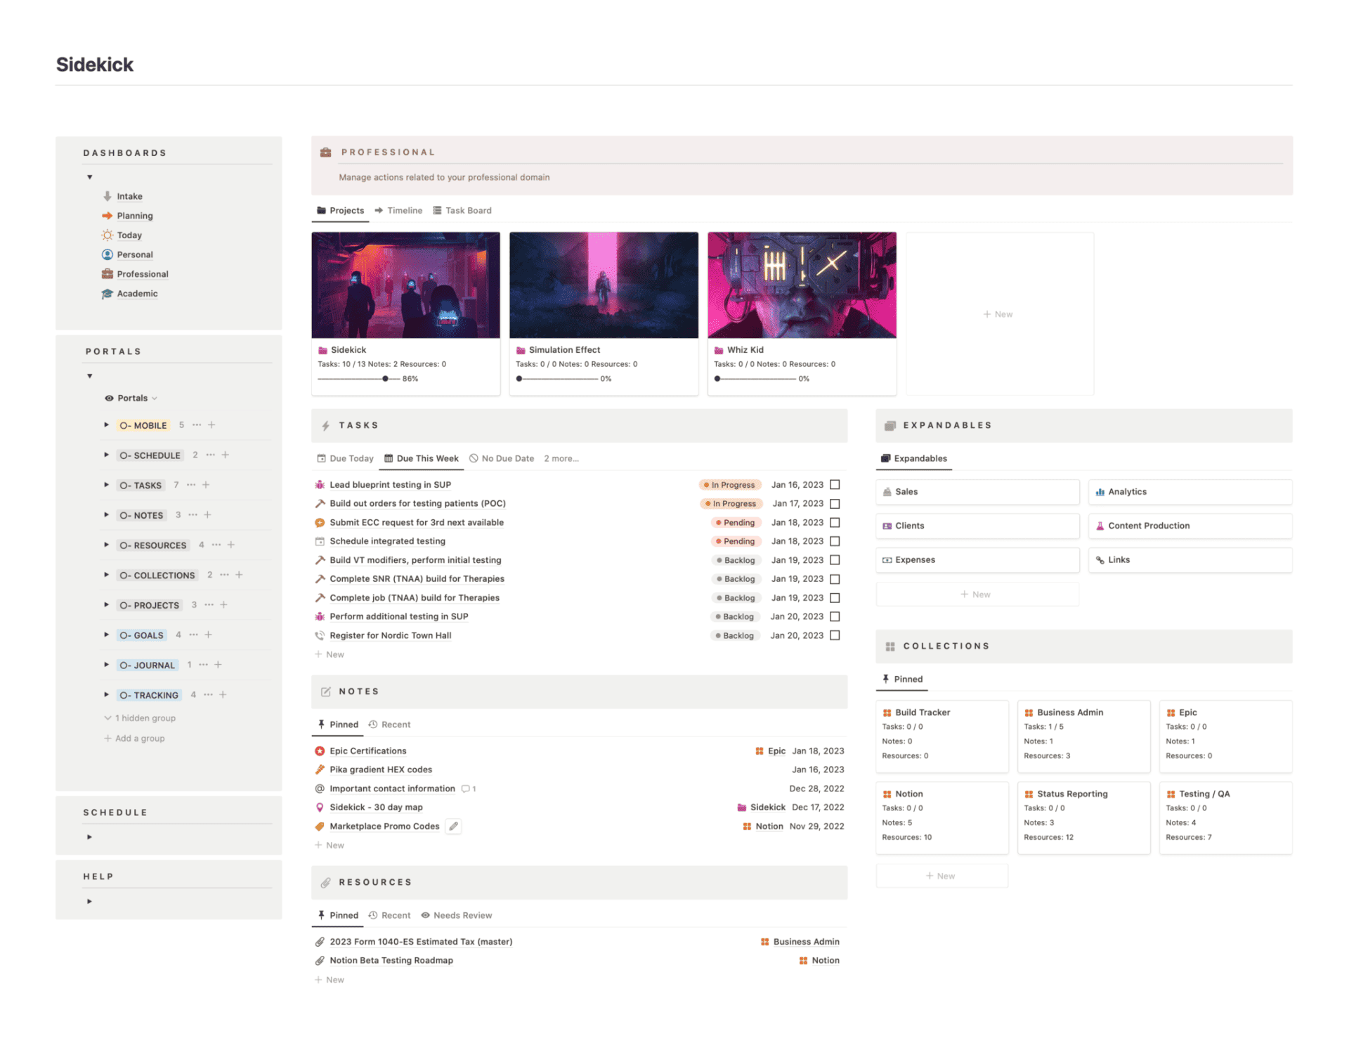This screenshot has height=1050, width=1349.
Task: Click the plus icon next to O-TASKS
Action: (x=206, y=485)
